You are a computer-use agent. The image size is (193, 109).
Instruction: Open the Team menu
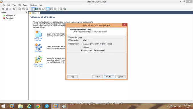25,5
